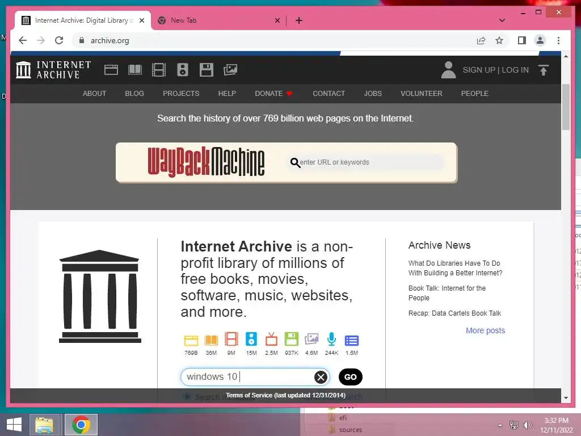Expand Chrome tab search chevron
This screenshot has width=581, height=436.
(x=502, y=20)
